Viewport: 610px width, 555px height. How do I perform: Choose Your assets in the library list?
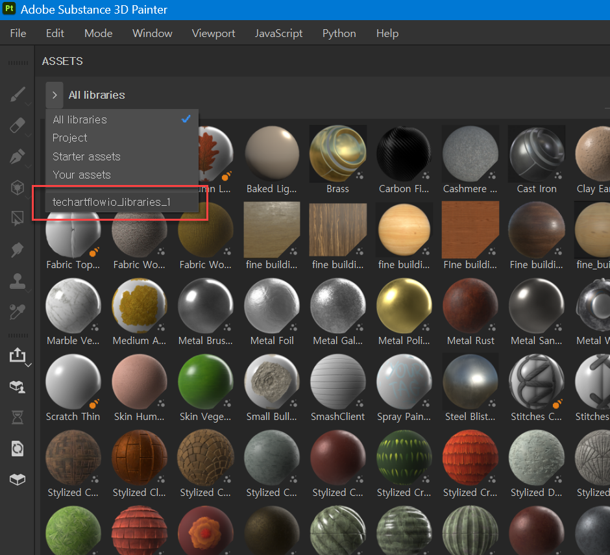click(x=122, y=175)
